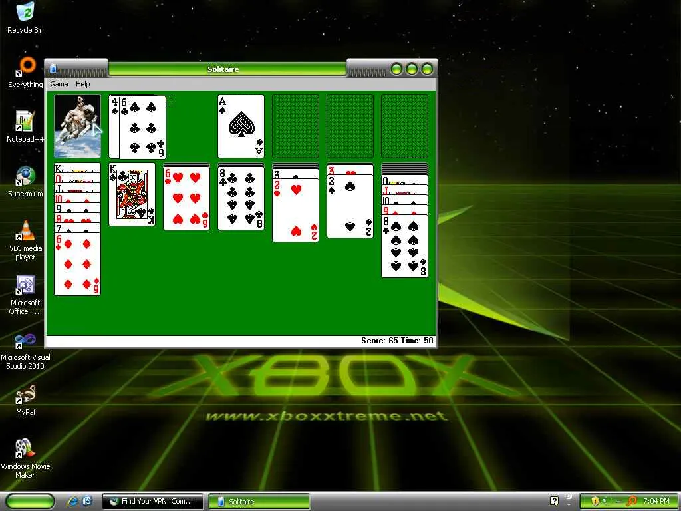Select the partially covered black Jack
The height and width of the screenshot is (511, 681).
77,188
